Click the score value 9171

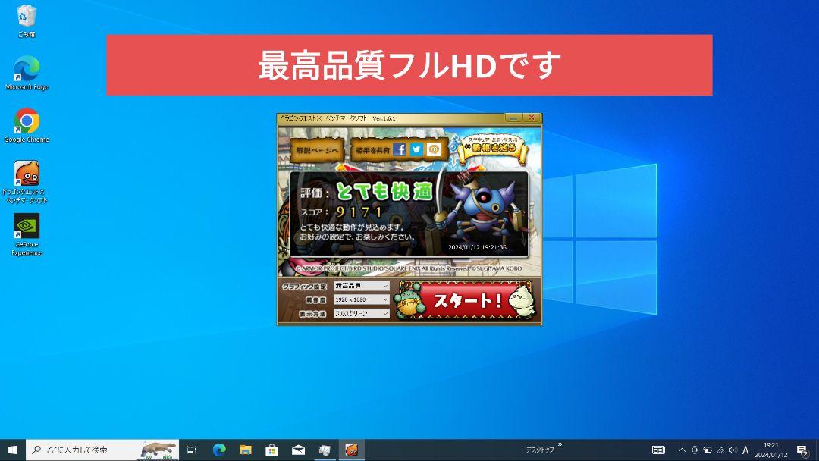click(x=359, y=212)
